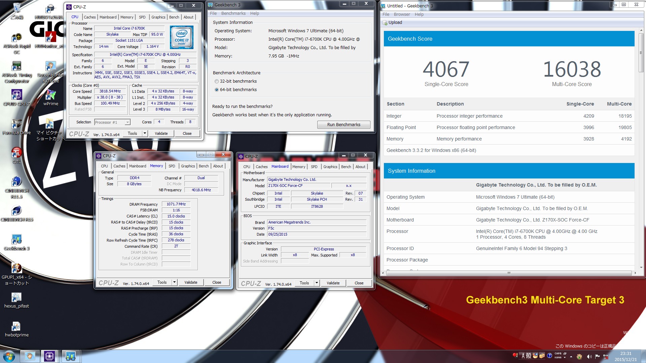Open Formula Drive desktop icon

(x=16, y=127)
